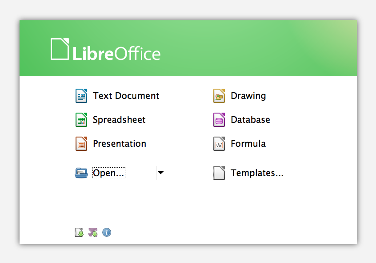
Task: Expand the recent documents arrow beside Open
Action: click(x=160, y=173)
